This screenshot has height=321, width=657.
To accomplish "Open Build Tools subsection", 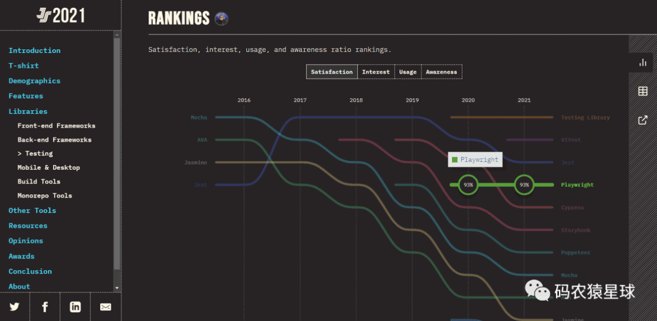I will point(39,181).
